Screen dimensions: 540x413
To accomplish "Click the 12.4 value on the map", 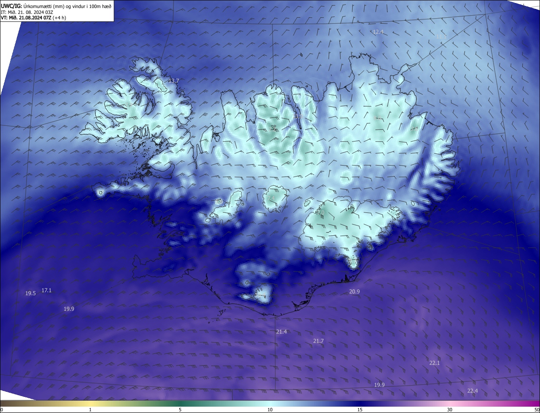I will (x=378, y=32).
